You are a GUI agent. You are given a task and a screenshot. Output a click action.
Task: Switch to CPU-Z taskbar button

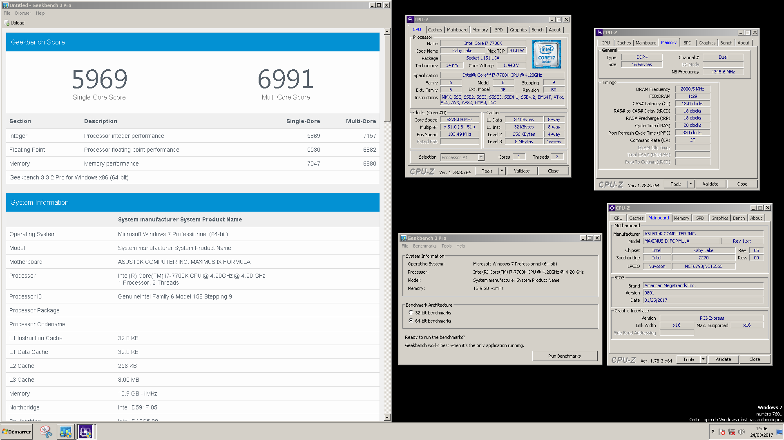pos(85,431)
